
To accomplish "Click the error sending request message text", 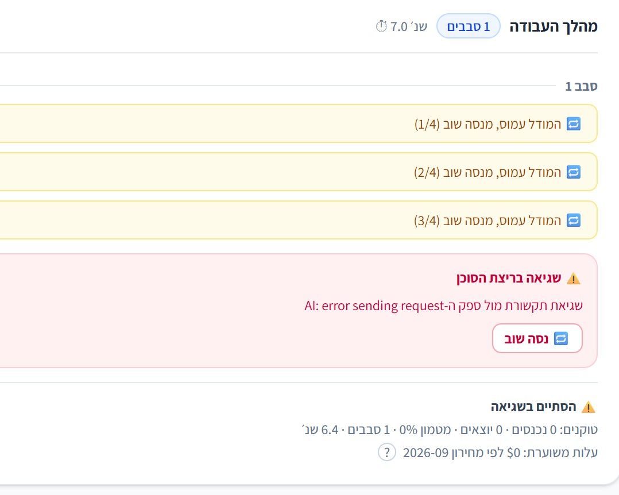I will pos(443,306).
